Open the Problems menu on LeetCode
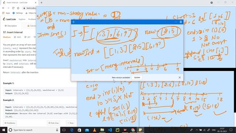 (x=32, y=19)
